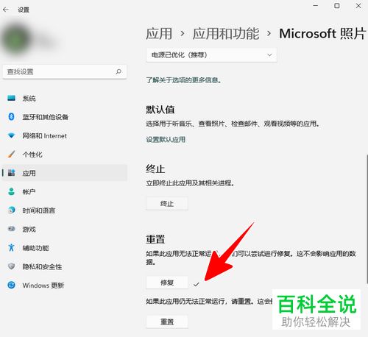Screen dimensions: 368x337
Task: Click the search magnifier icon
Action: coord(118,71)
